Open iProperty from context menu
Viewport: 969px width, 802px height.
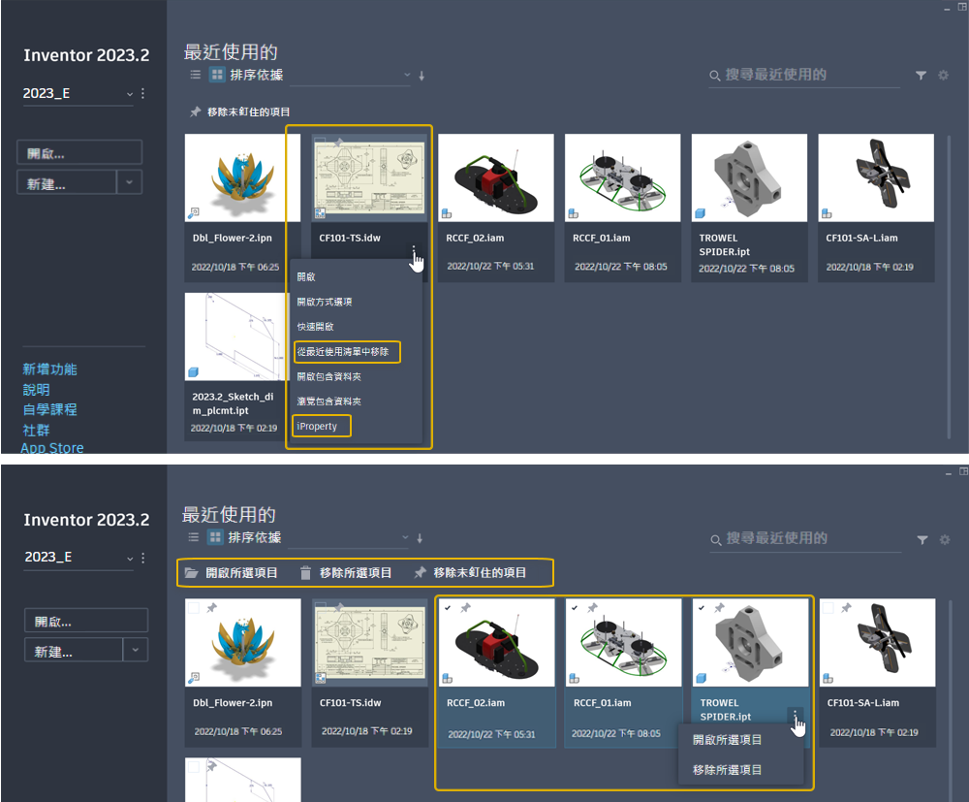click(x=317, y=426)
